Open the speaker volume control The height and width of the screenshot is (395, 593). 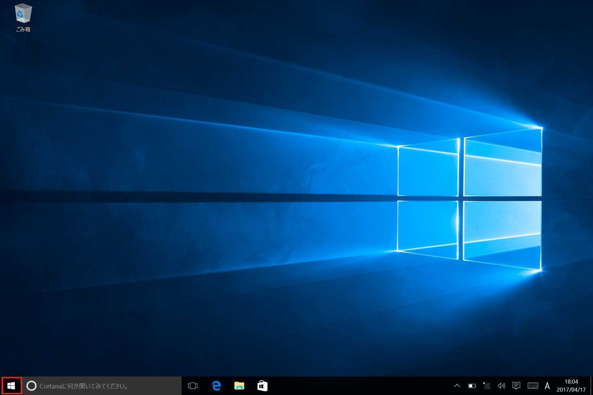tap(502, 386)
